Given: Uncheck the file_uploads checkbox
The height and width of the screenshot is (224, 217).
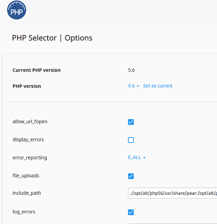Looking at the screenshot, I should [131, 176].
